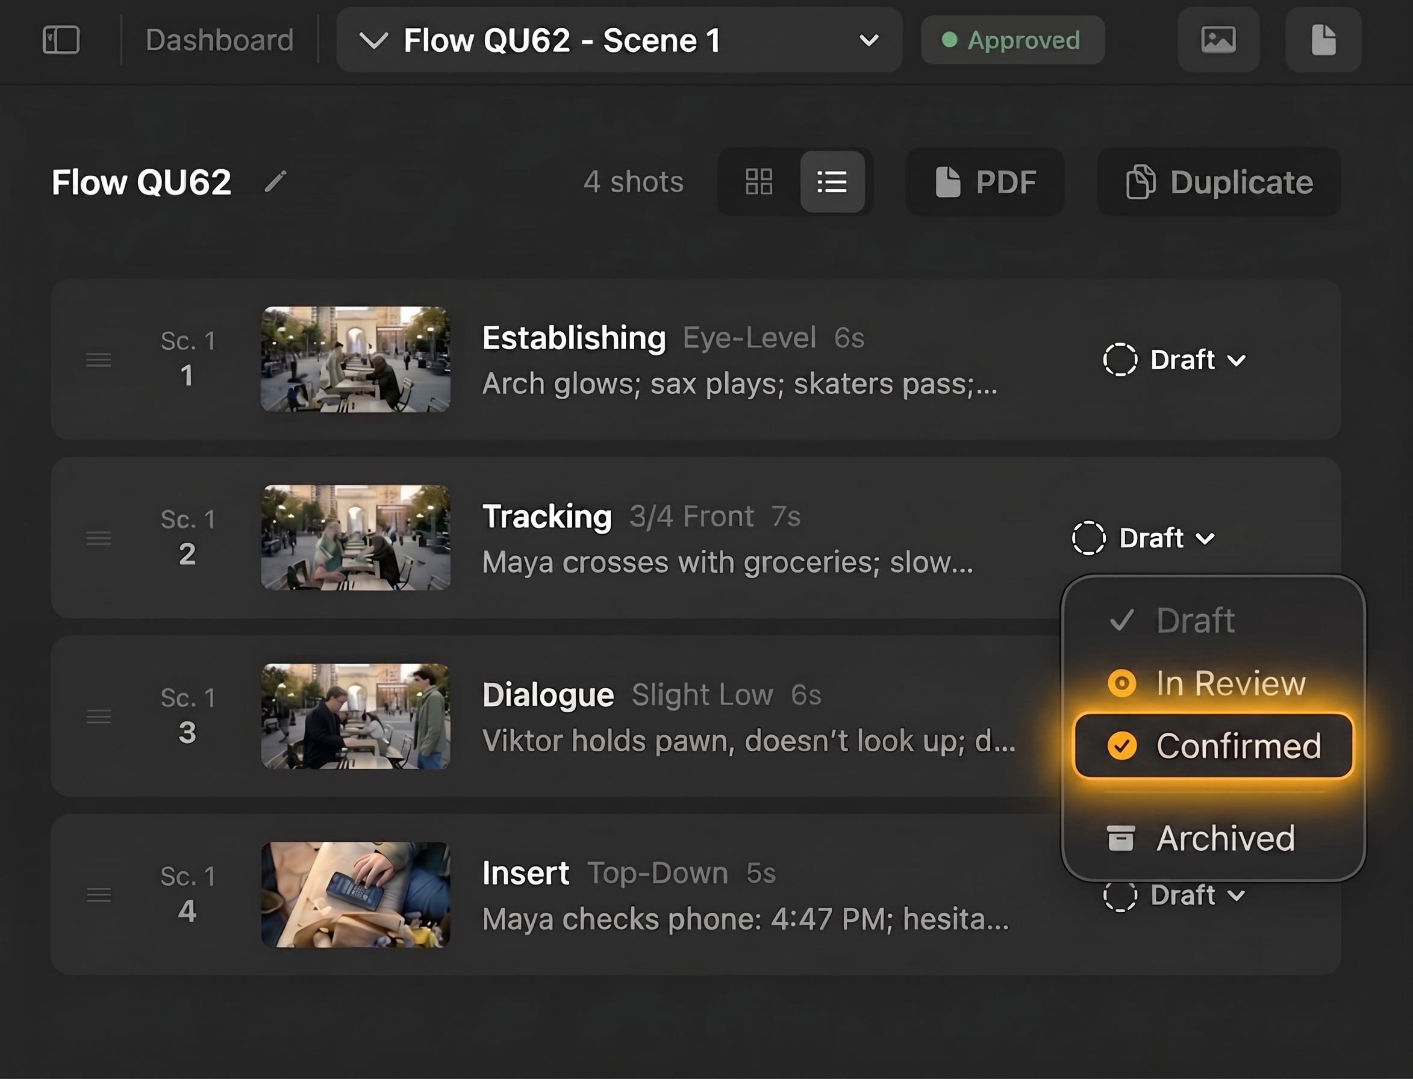This screenshot has width=1413, height=1079.
Task: Open status dropdown for Insert shot
Action: (1174, 895)
